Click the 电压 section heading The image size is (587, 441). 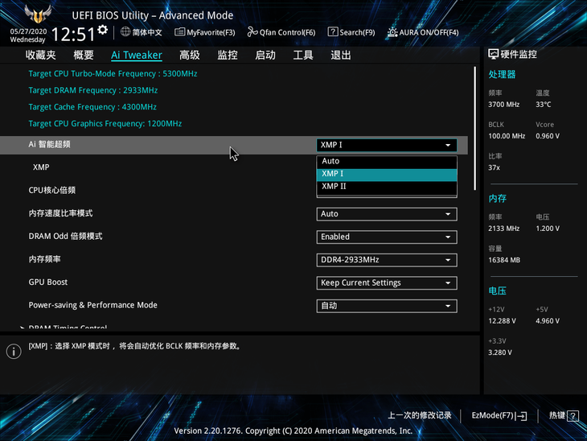[x=497, y=291]
